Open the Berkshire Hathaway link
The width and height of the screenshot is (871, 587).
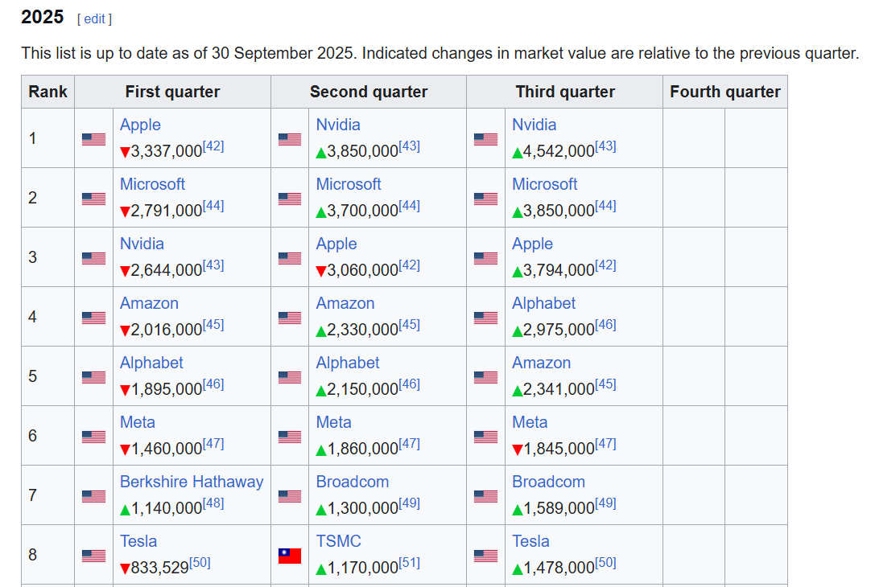pos(192,482)
